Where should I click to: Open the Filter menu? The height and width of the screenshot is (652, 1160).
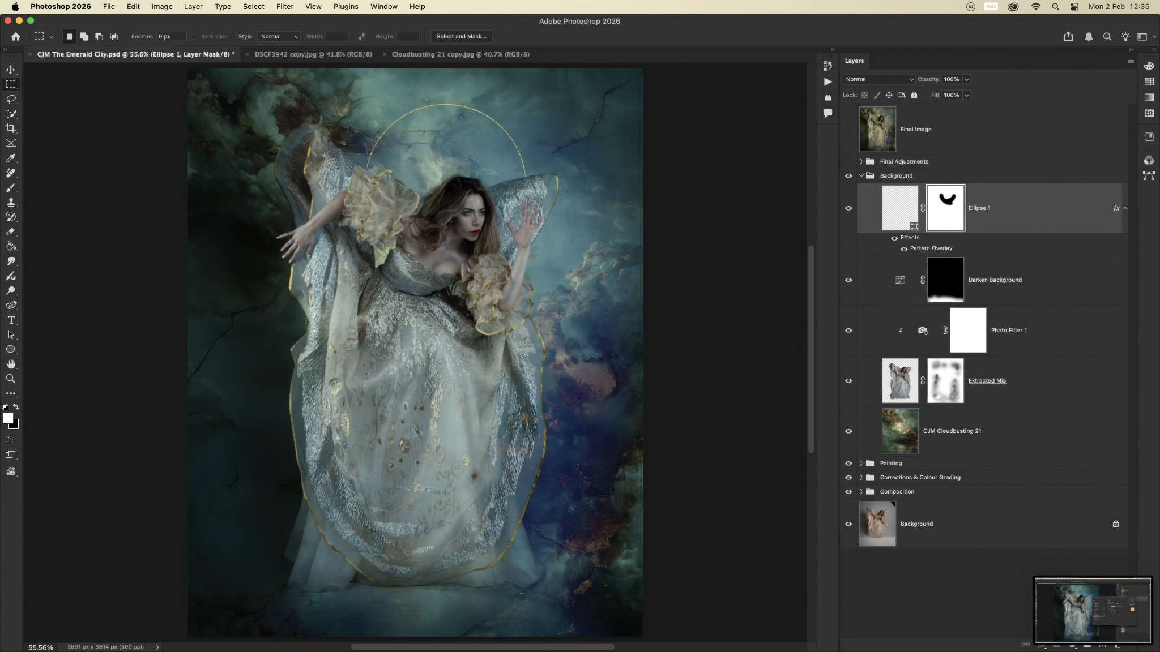coord(284,6)
